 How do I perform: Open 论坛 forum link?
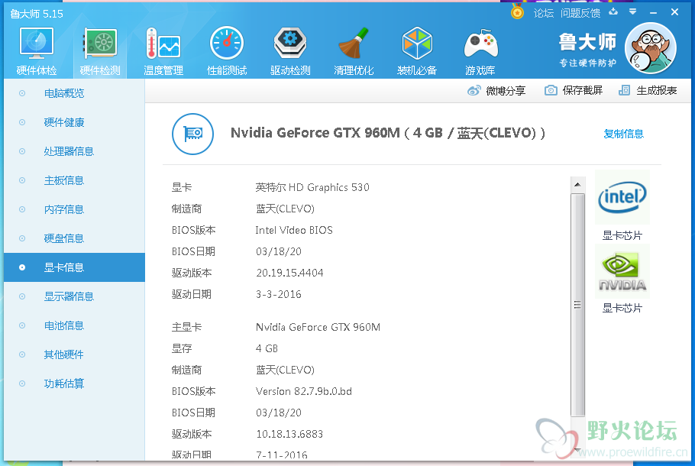pyautogui.click(x=544, y=13)
